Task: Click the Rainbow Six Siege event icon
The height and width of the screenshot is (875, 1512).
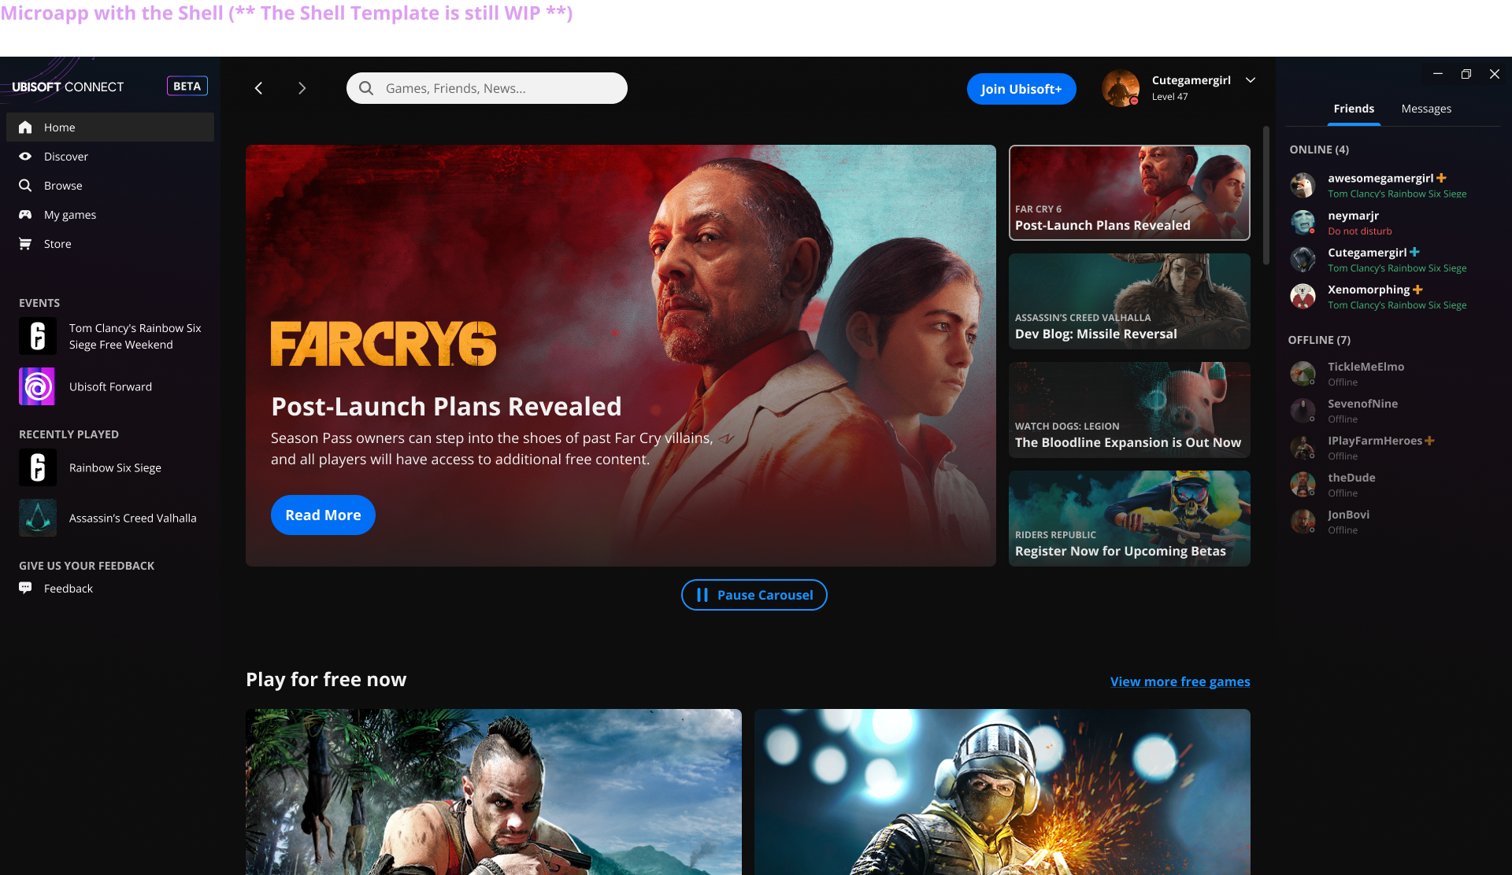Action: [x=36, y=337]
